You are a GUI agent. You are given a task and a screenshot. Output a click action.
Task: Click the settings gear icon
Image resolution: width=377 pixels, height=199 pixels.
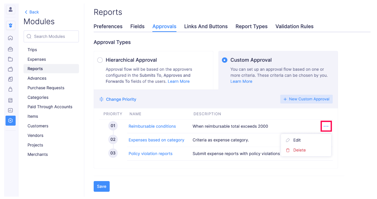[11, 121]
